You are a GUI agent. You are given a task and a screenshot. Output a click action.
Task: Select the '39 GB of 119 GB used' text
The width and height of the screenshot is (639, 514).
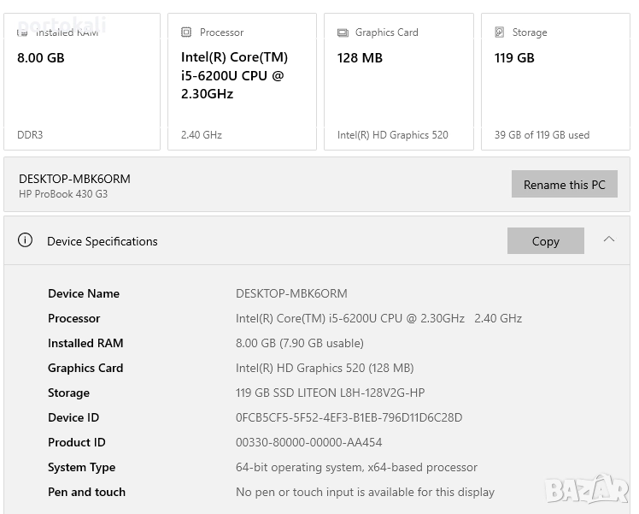[542, 135]
